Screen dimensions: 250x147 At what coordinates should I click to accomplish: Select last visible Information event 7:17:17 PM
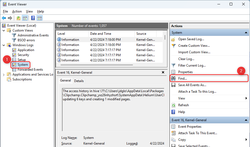[x=110, y=60]
